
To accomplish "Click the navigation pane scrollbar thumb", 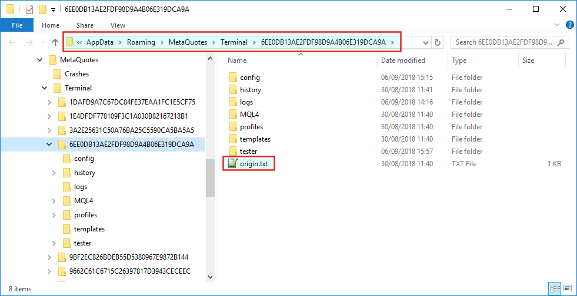I will 210,178.
